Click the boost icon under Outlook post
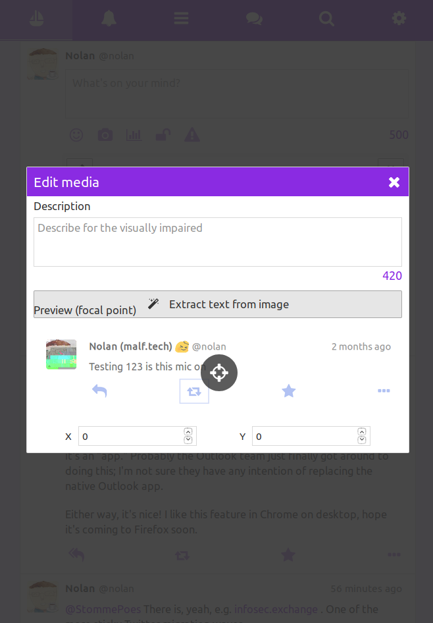The width and height of the screenshot is (433, 623). [x=182, y=555]
